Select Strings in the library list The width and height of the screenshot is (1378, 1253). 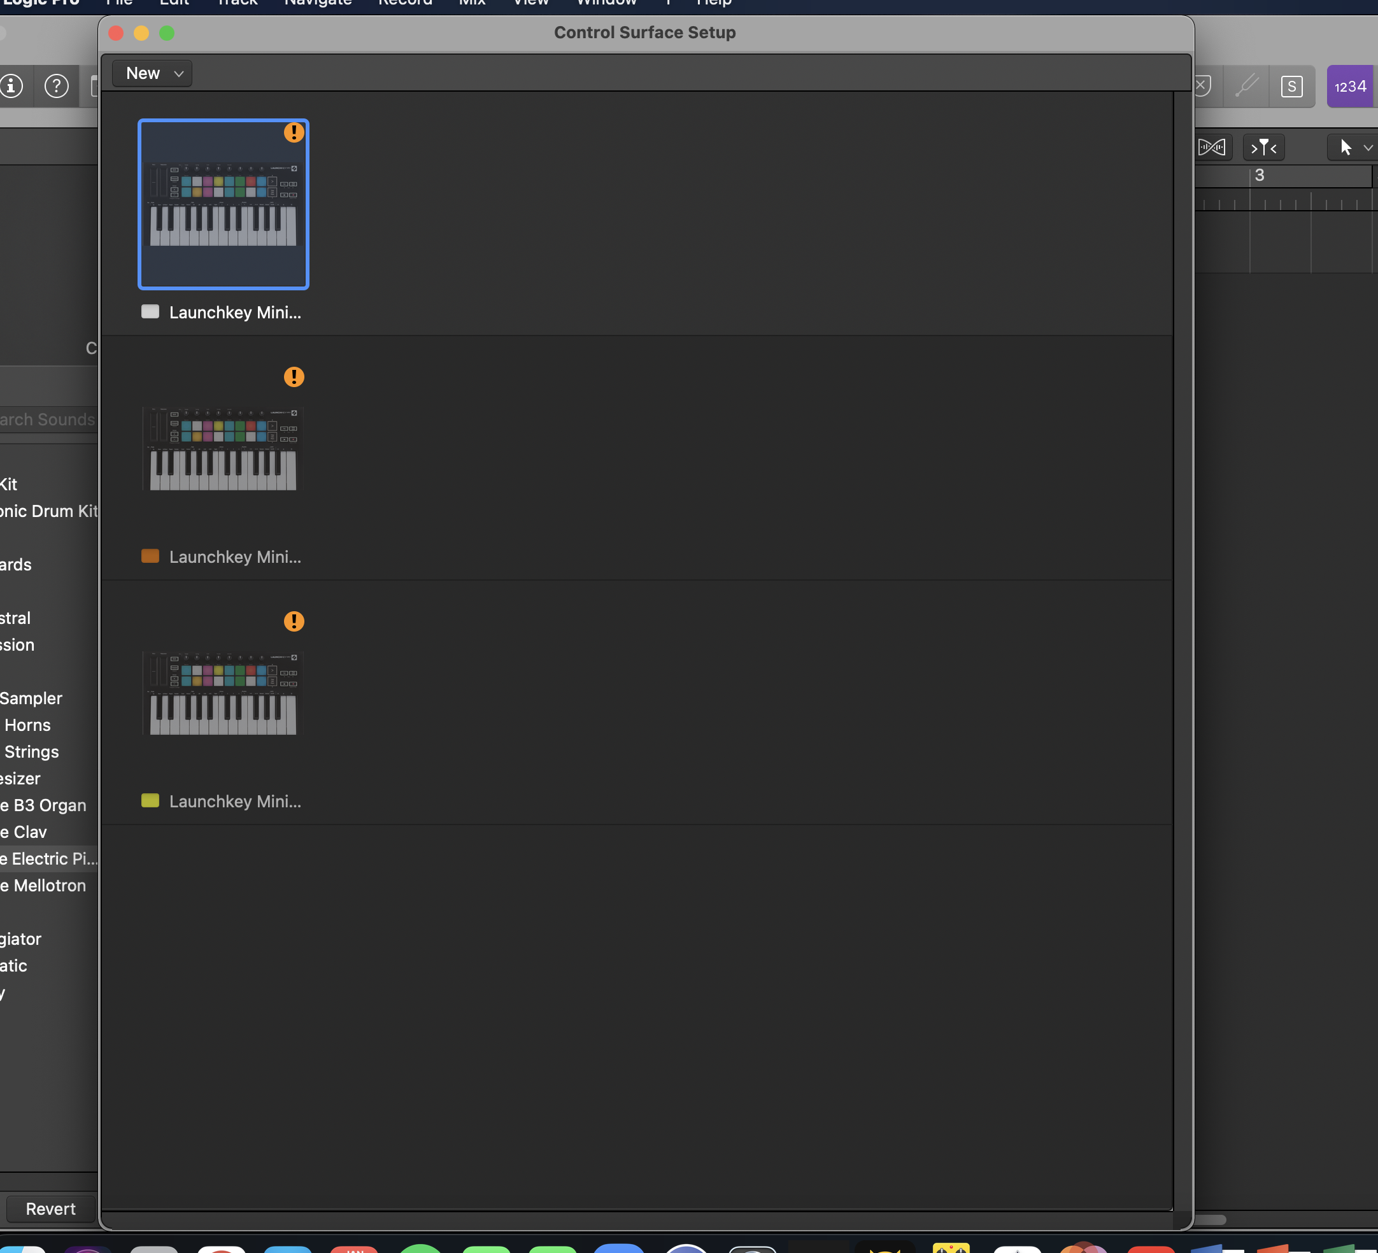[31, 752]
